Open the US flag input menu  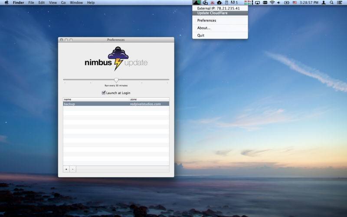point(295,3)
